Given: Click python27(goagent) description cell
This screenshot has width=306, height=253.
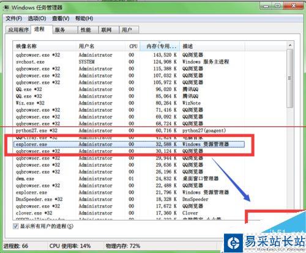Looking at the screenshot, I should (204, 131).
